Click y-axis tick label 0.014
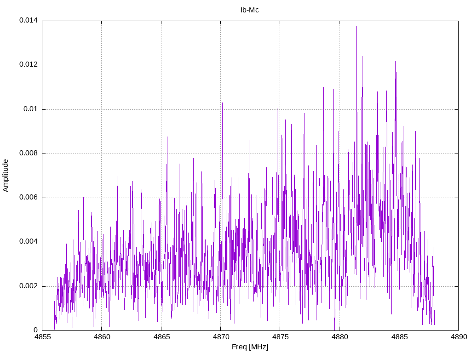Screen dimensions: 471x353 (29, 20)
